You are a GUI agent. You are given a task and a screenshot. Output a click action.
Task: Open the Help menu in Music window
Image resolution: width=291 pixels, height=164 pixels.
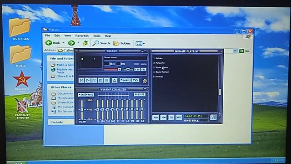click(x=108, y=36)
